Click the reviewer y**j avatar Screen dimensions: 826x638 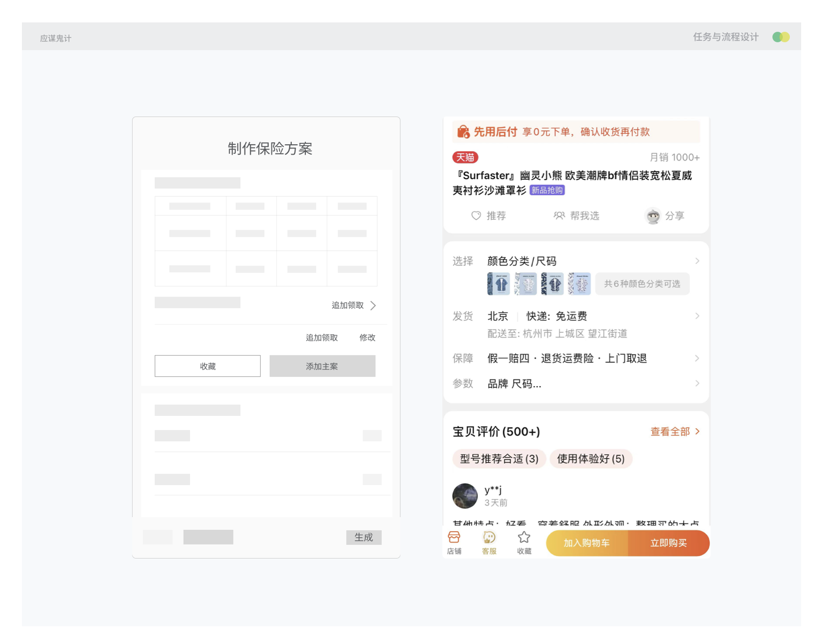(465, 496)
